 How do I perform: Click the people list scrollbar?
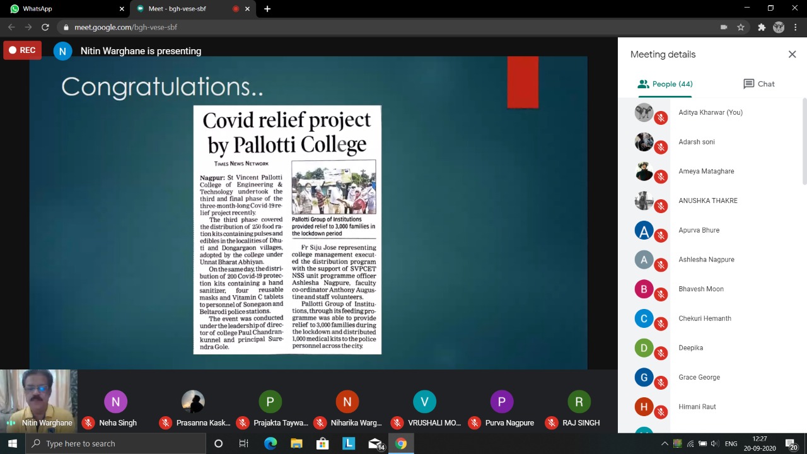[x=804, y=142]
